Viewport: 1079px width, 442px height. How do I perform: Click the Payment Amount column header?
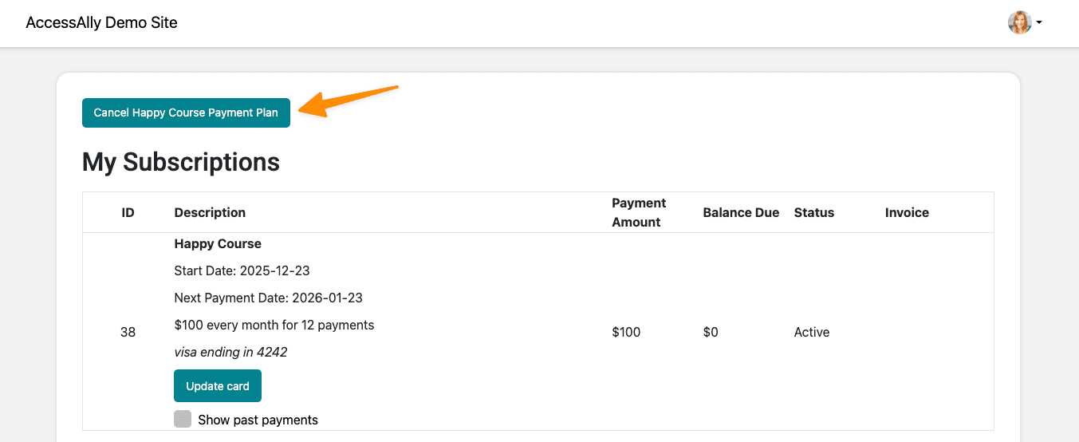coord(638,212)
